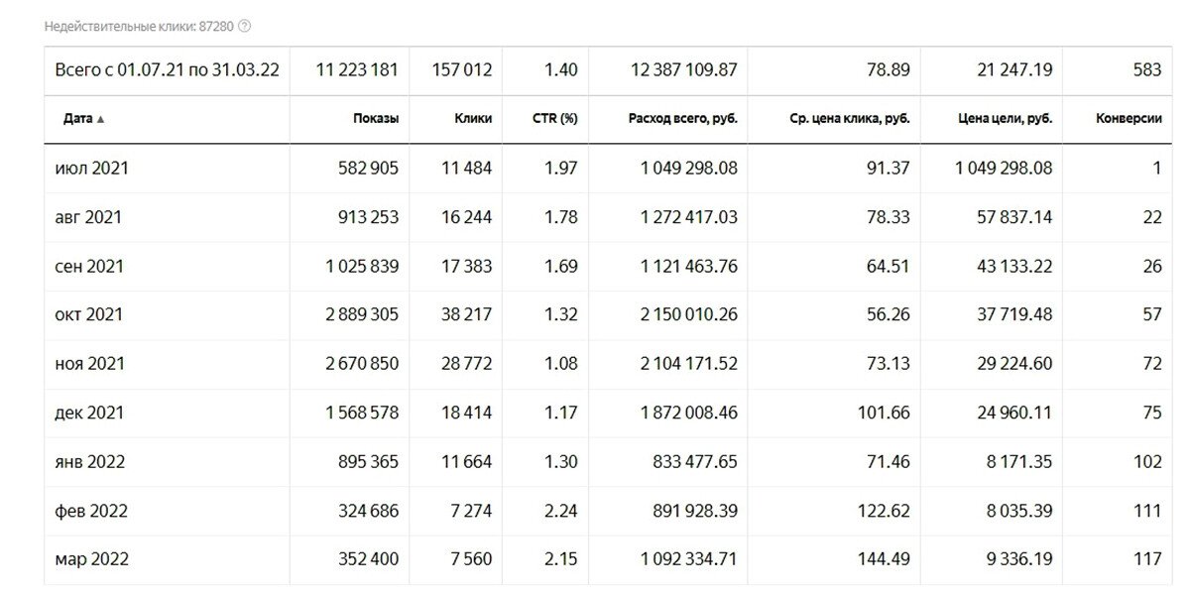The height and width of the screenshot is (596, 1190).
Task: Open the авг 2021 row
Action: 88,217
